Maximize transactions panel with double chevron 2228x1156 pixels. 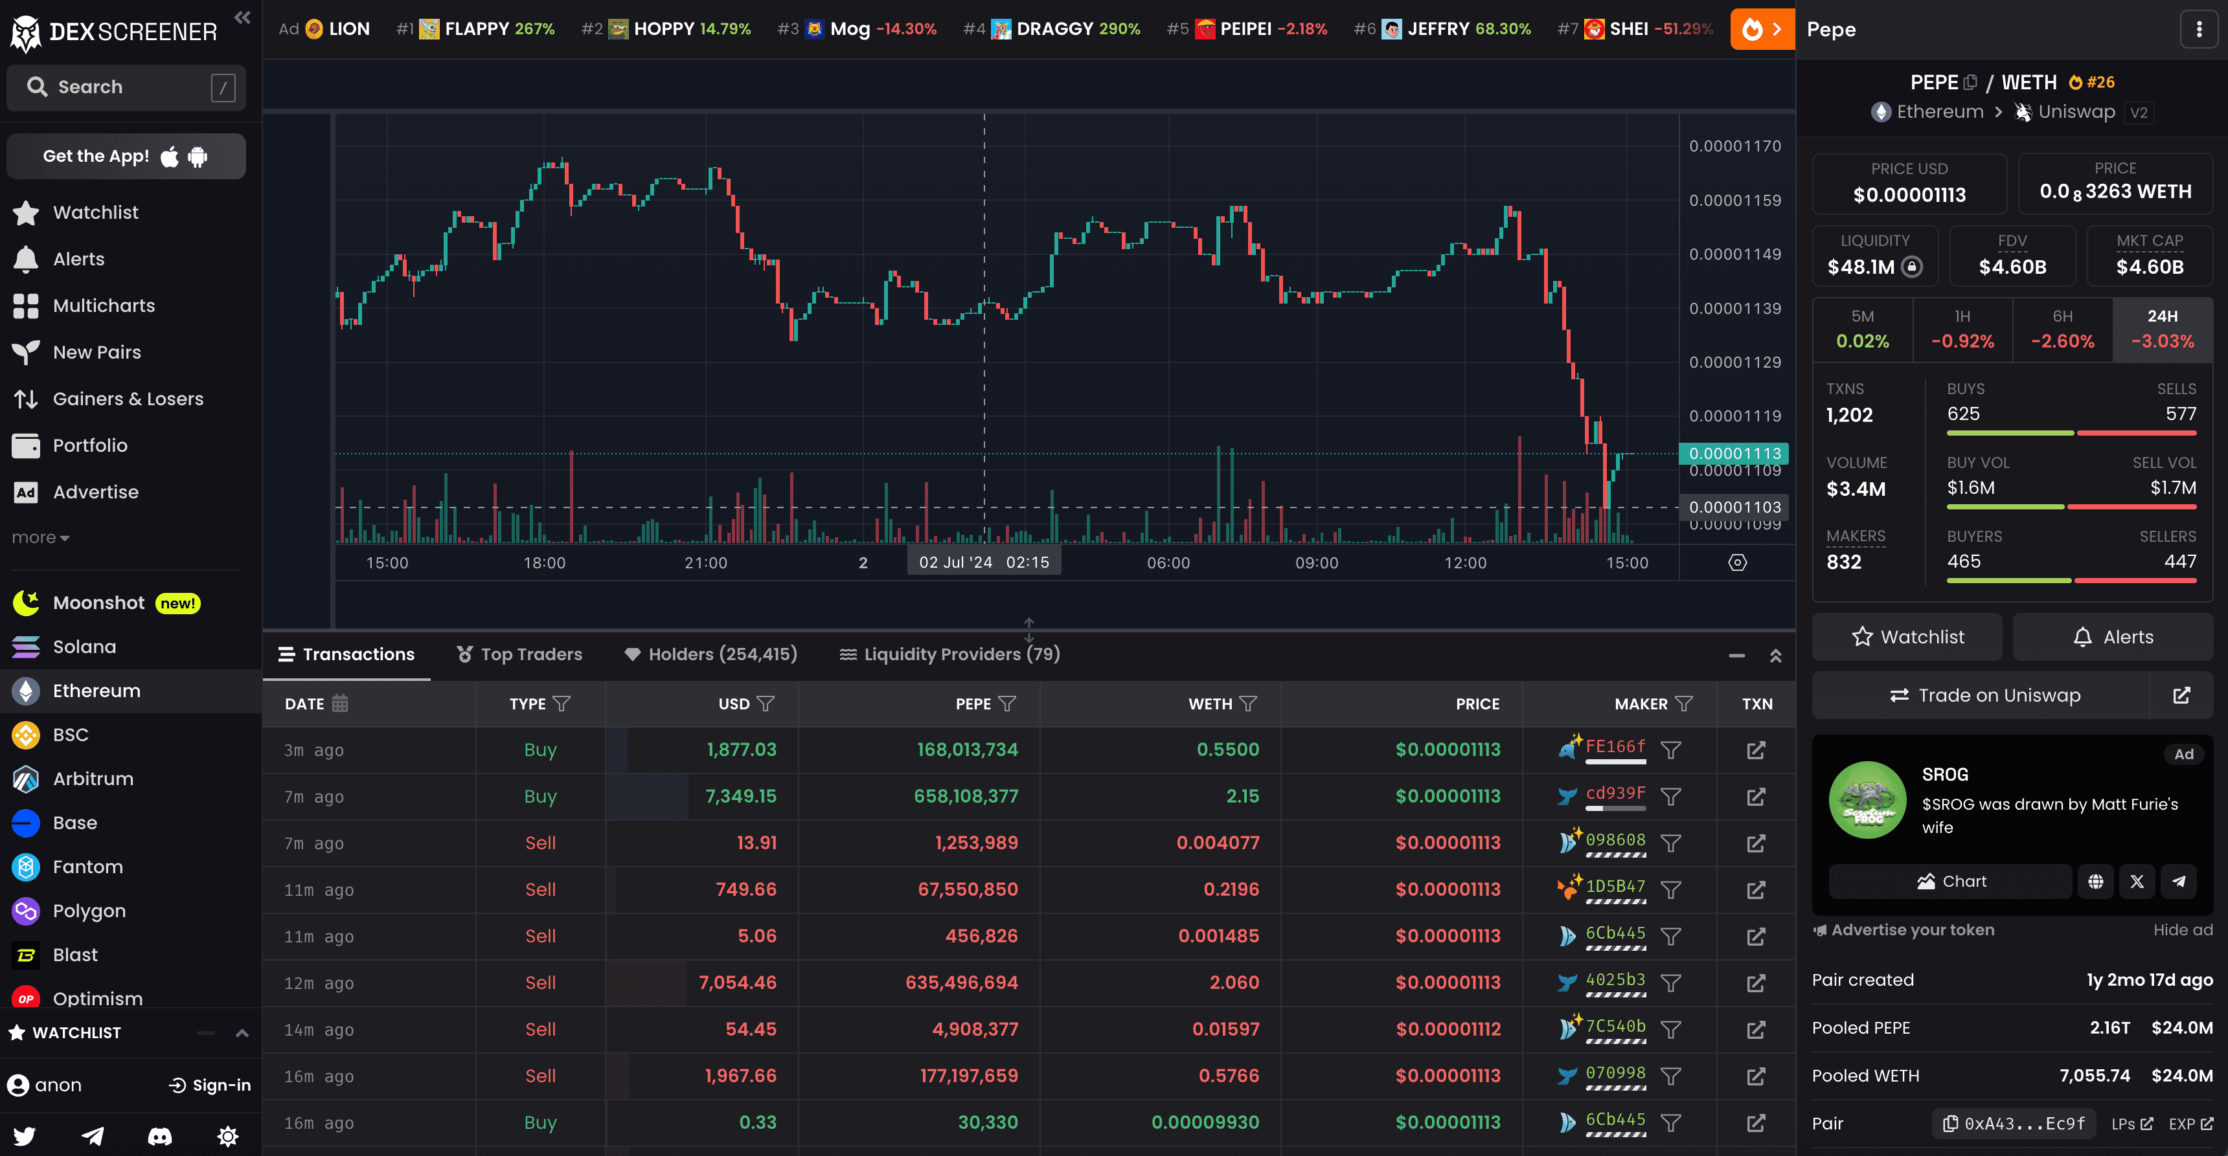tap(1776, 656)
